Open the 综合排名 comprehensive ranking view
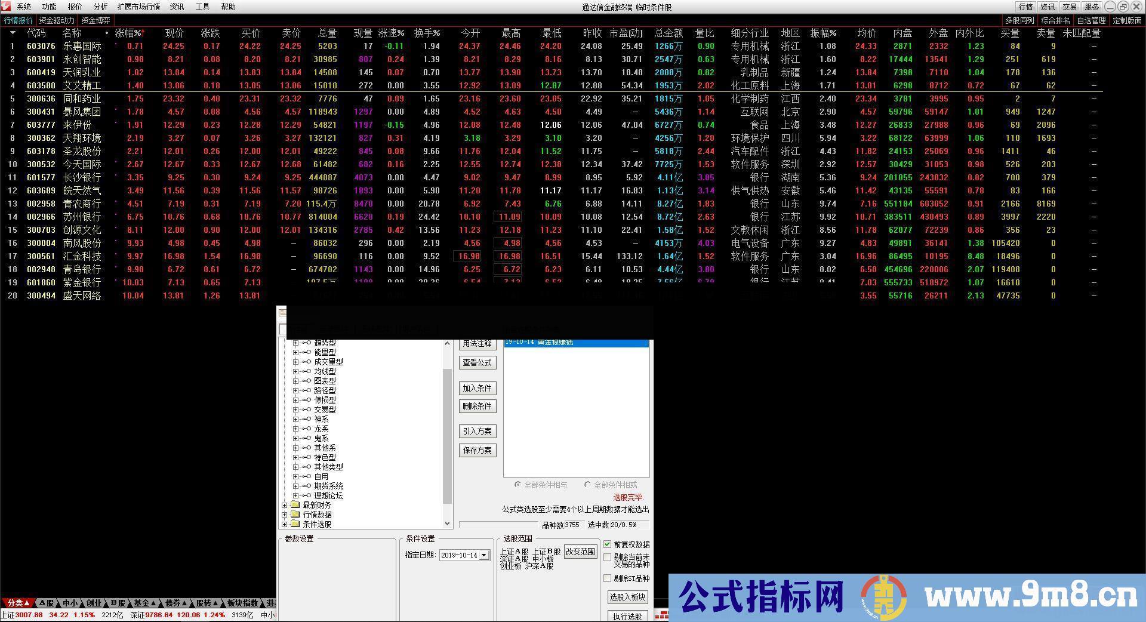1146x622 pixels. point(1055,20)
